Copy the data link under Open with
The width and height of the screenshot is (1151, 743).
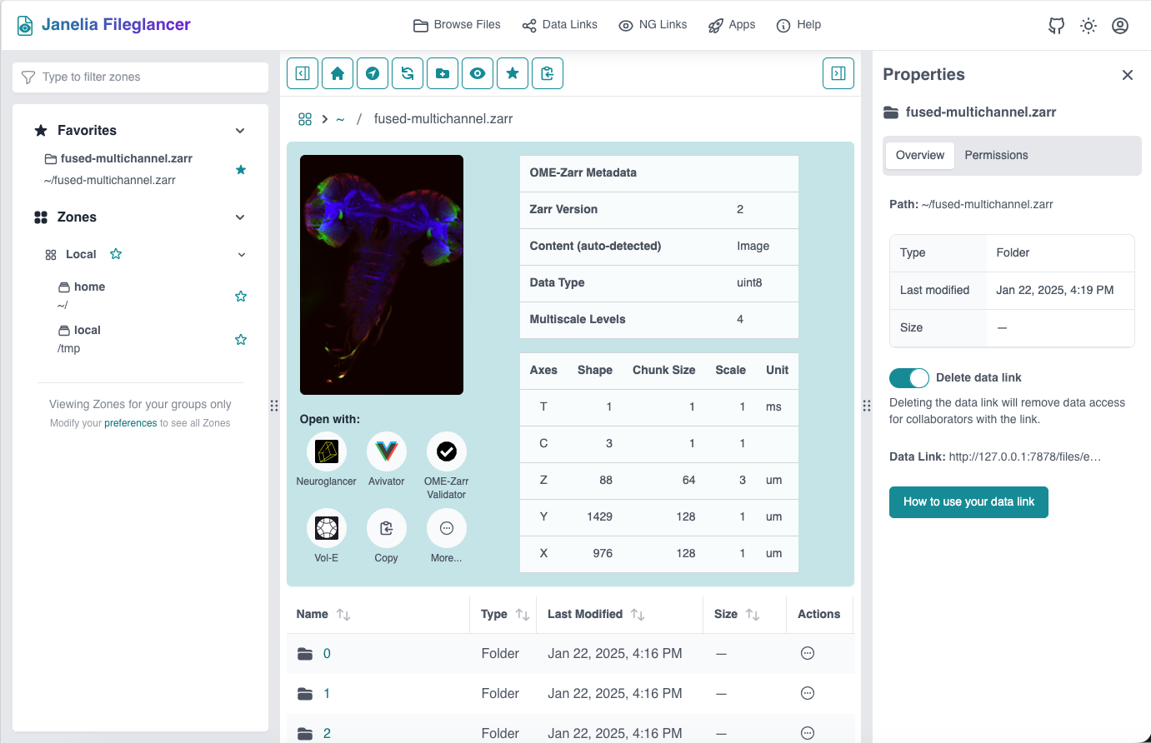387,528
